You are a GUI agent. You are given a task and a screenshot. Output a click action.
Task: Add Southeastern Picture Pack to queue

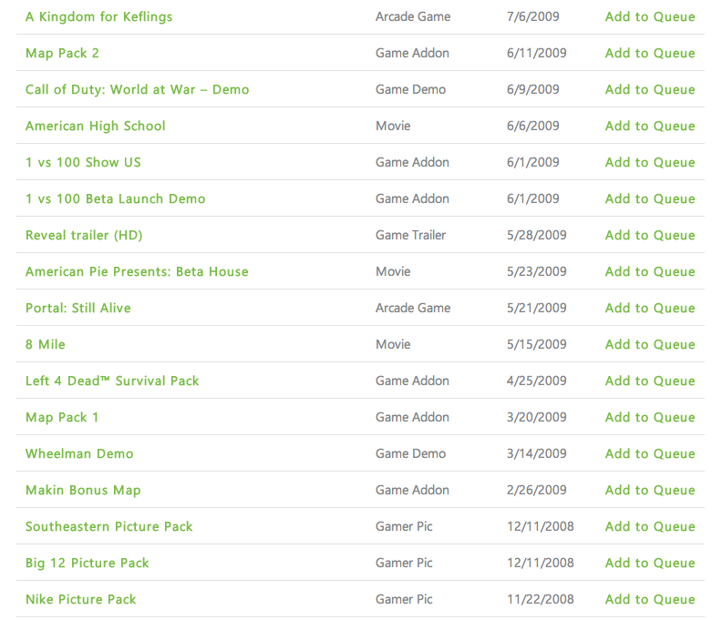tap(650, 526)
